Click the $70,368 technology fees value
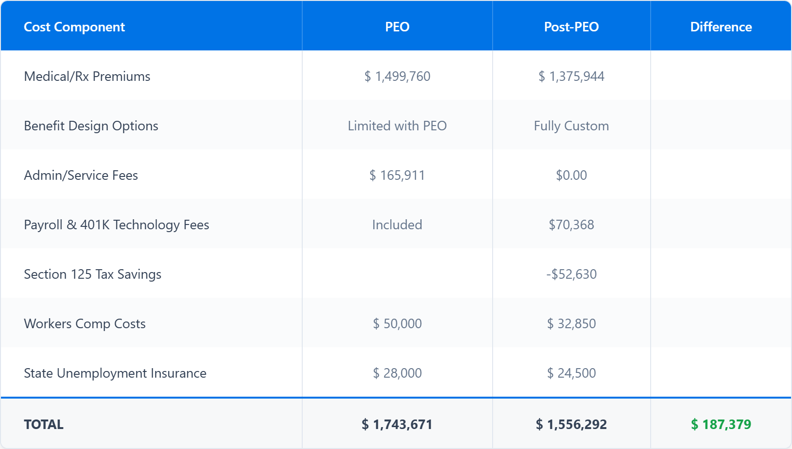The height and width of the screenshot is (449, 792). pyautogui.click(x=571, y=225)
